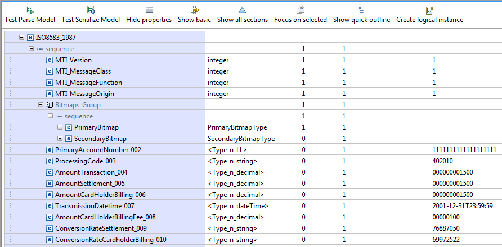Click the sample value 00000100
This screenshot has height=247, width=502.
pyautogui.click(x=446, y=217)
